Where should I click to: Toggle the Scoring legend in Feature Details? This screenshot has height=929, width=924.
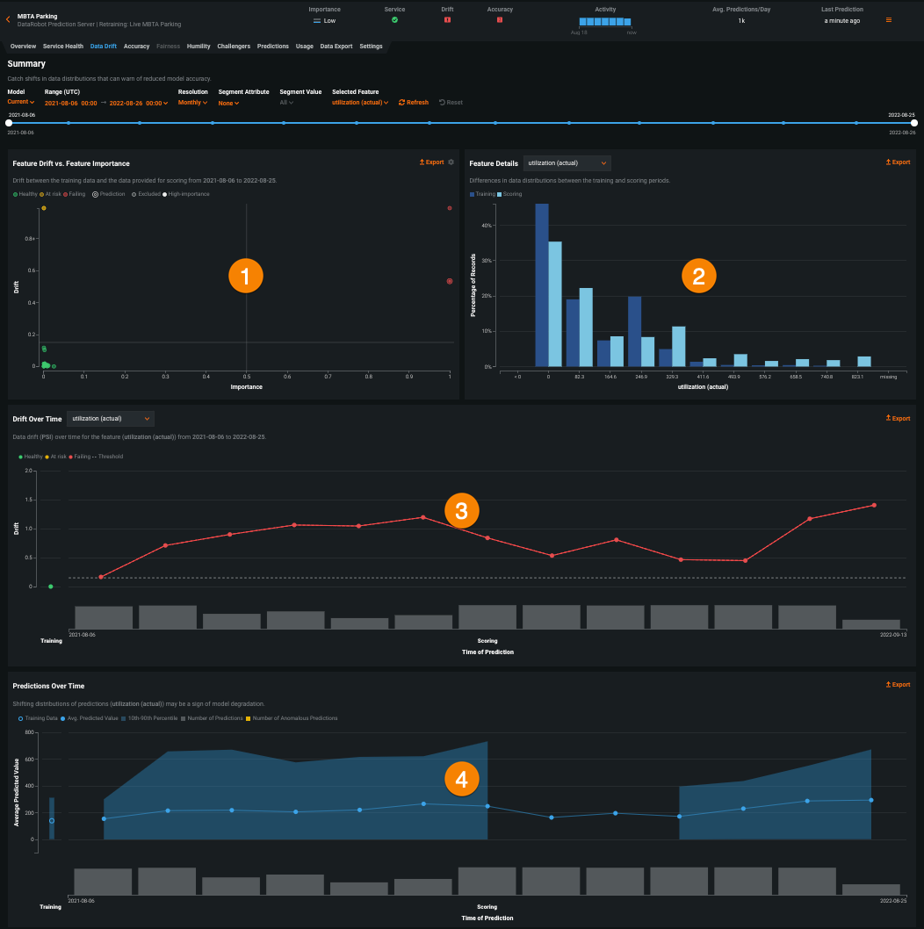(511, 194)
